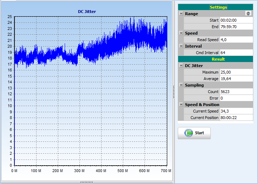Change the Cmd Interval value 64
The image size is (258, 184).
pyautogui.click(x=236, y=53)
